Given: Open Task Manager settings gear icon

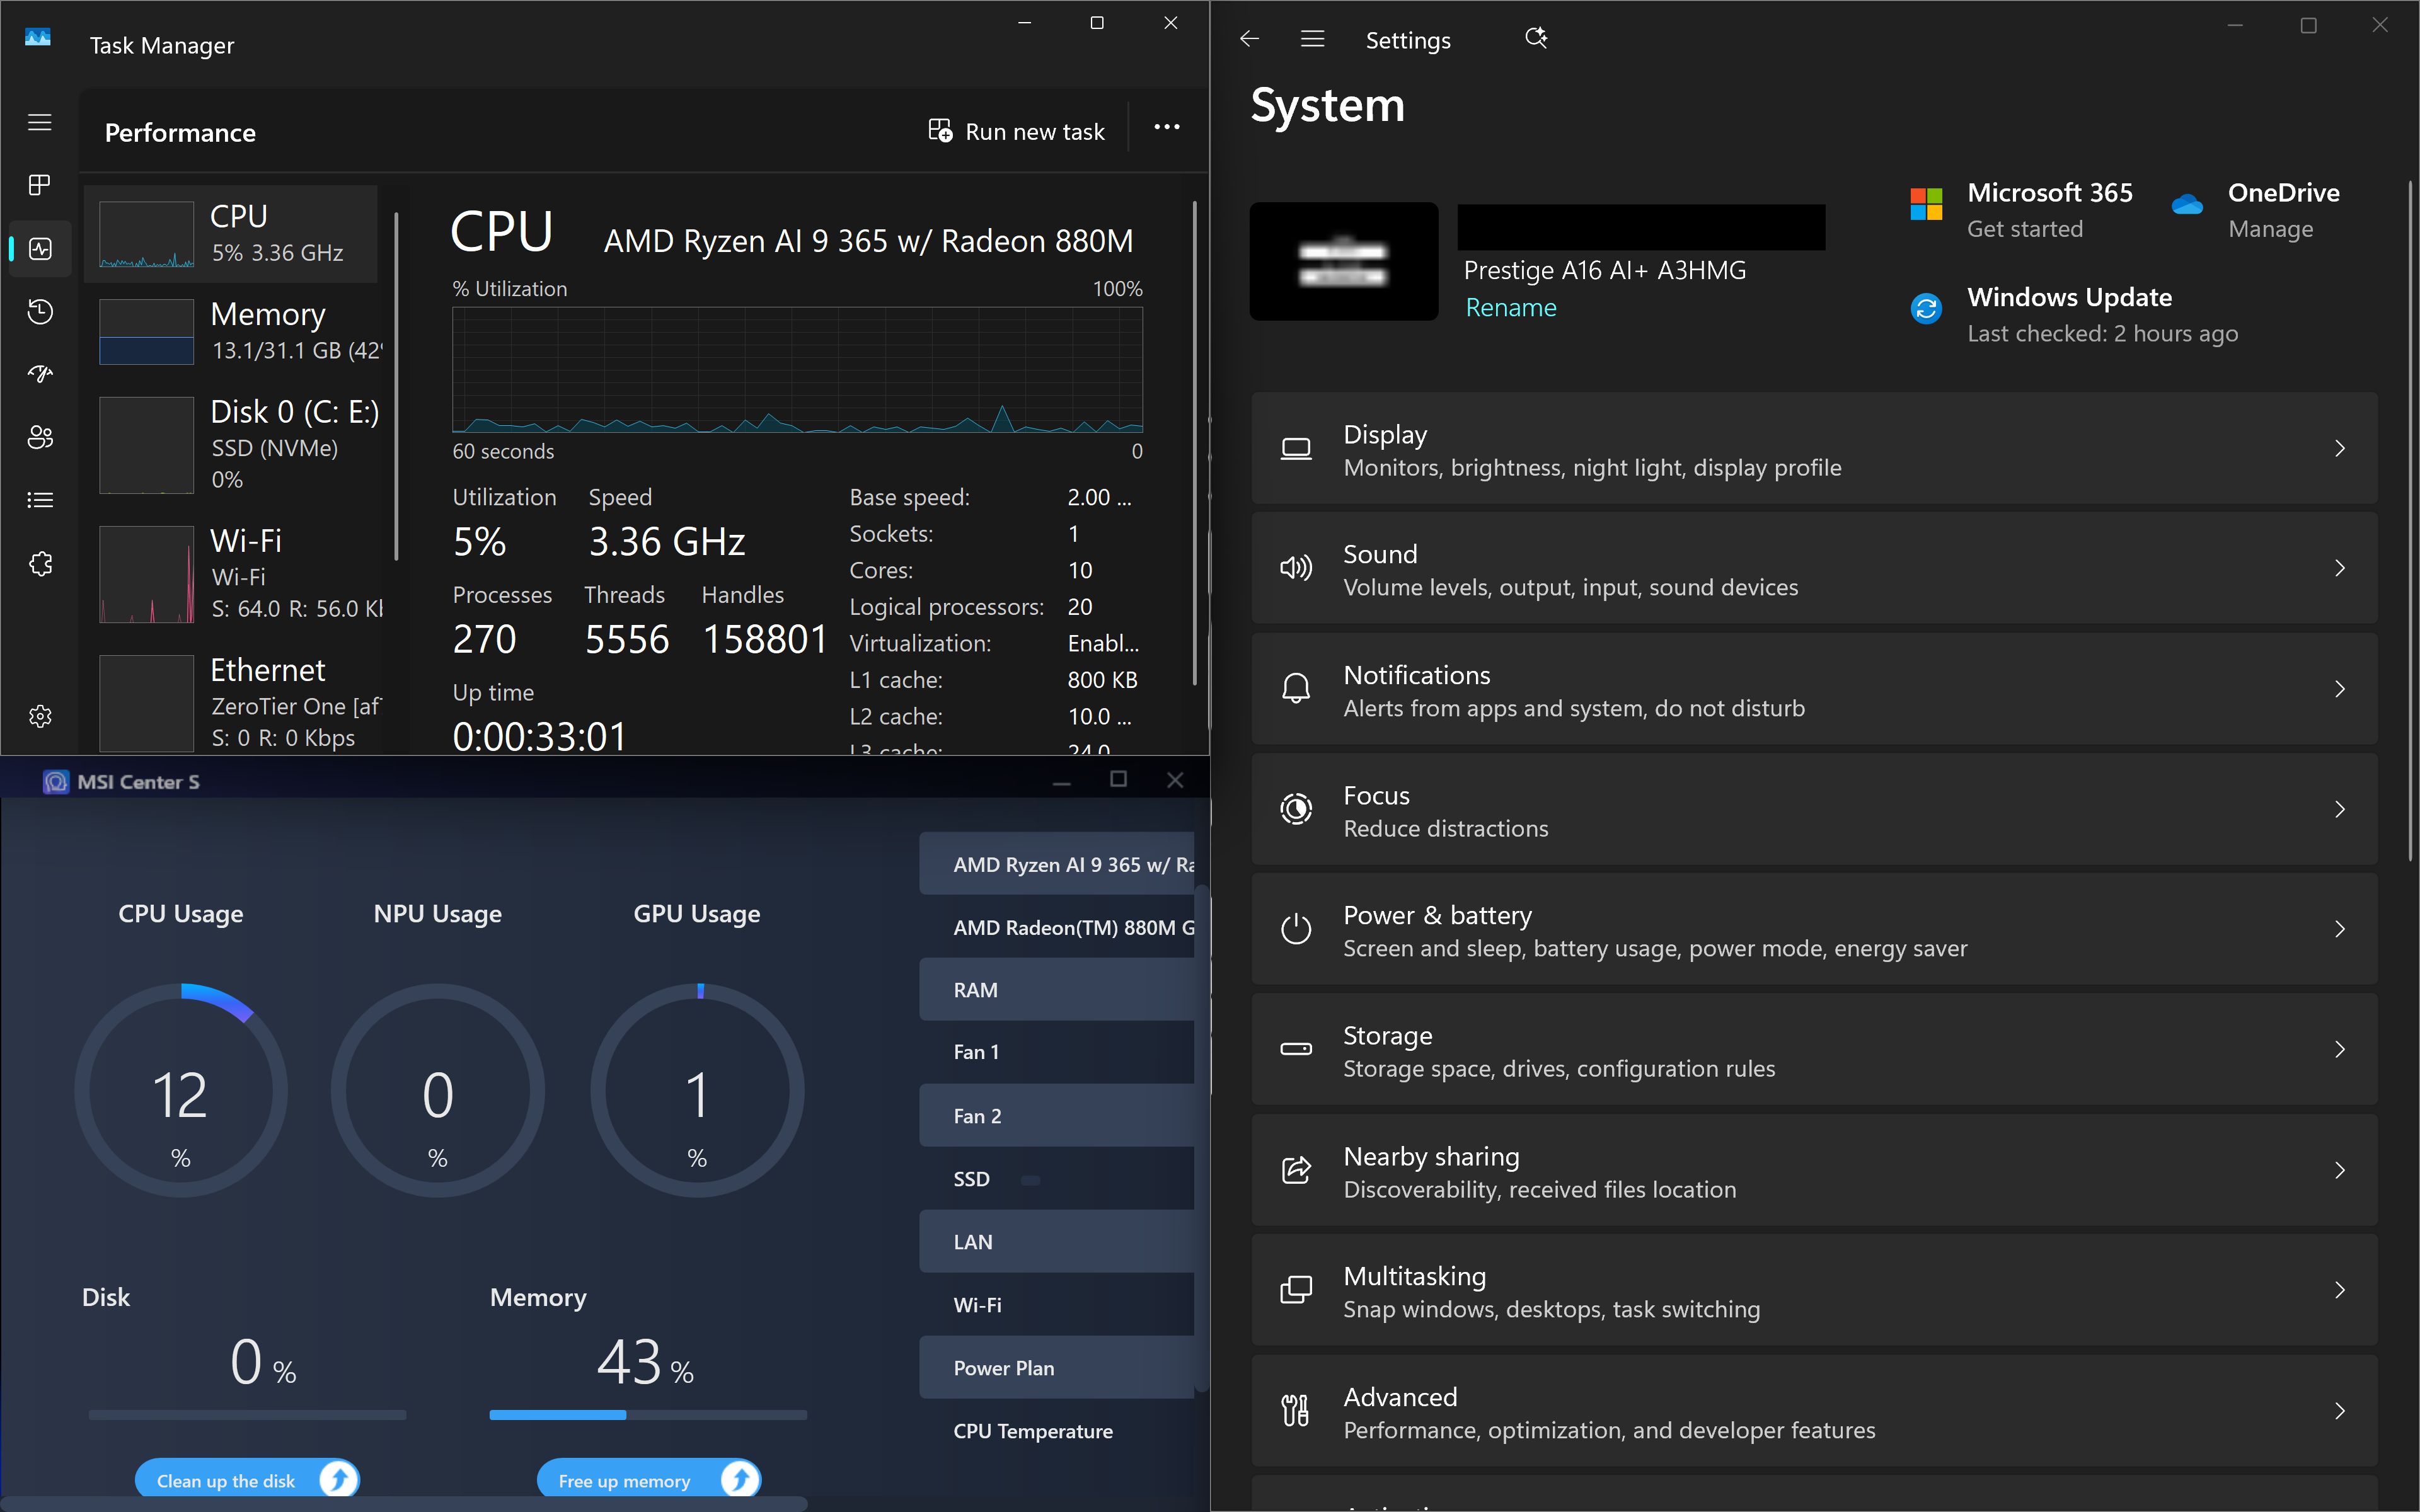Looking at the screenshot, I should pyautogui.click(x=40, y=716).
